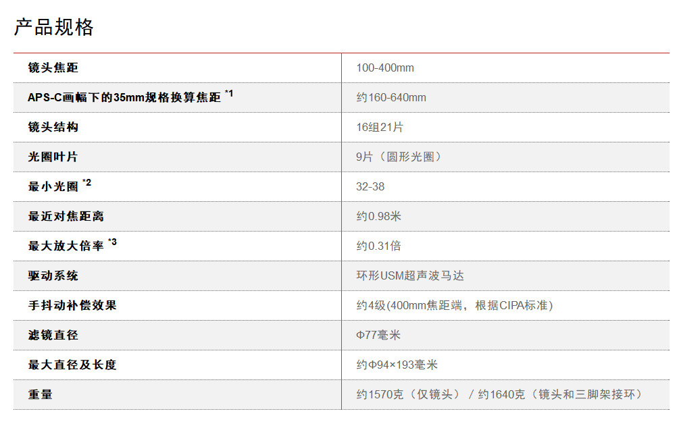Select the 光圈叶片 row label
Image resolution: width=681 pixels, height=424 pixels.
coord(53,157)
